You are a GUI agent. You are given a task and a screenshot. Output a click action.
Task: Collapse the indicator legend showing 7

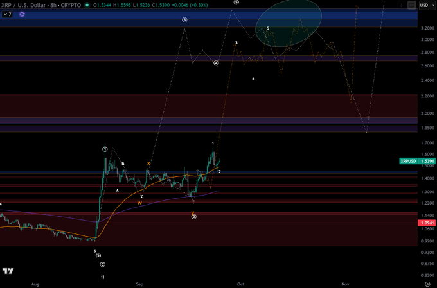pos(7,14)
